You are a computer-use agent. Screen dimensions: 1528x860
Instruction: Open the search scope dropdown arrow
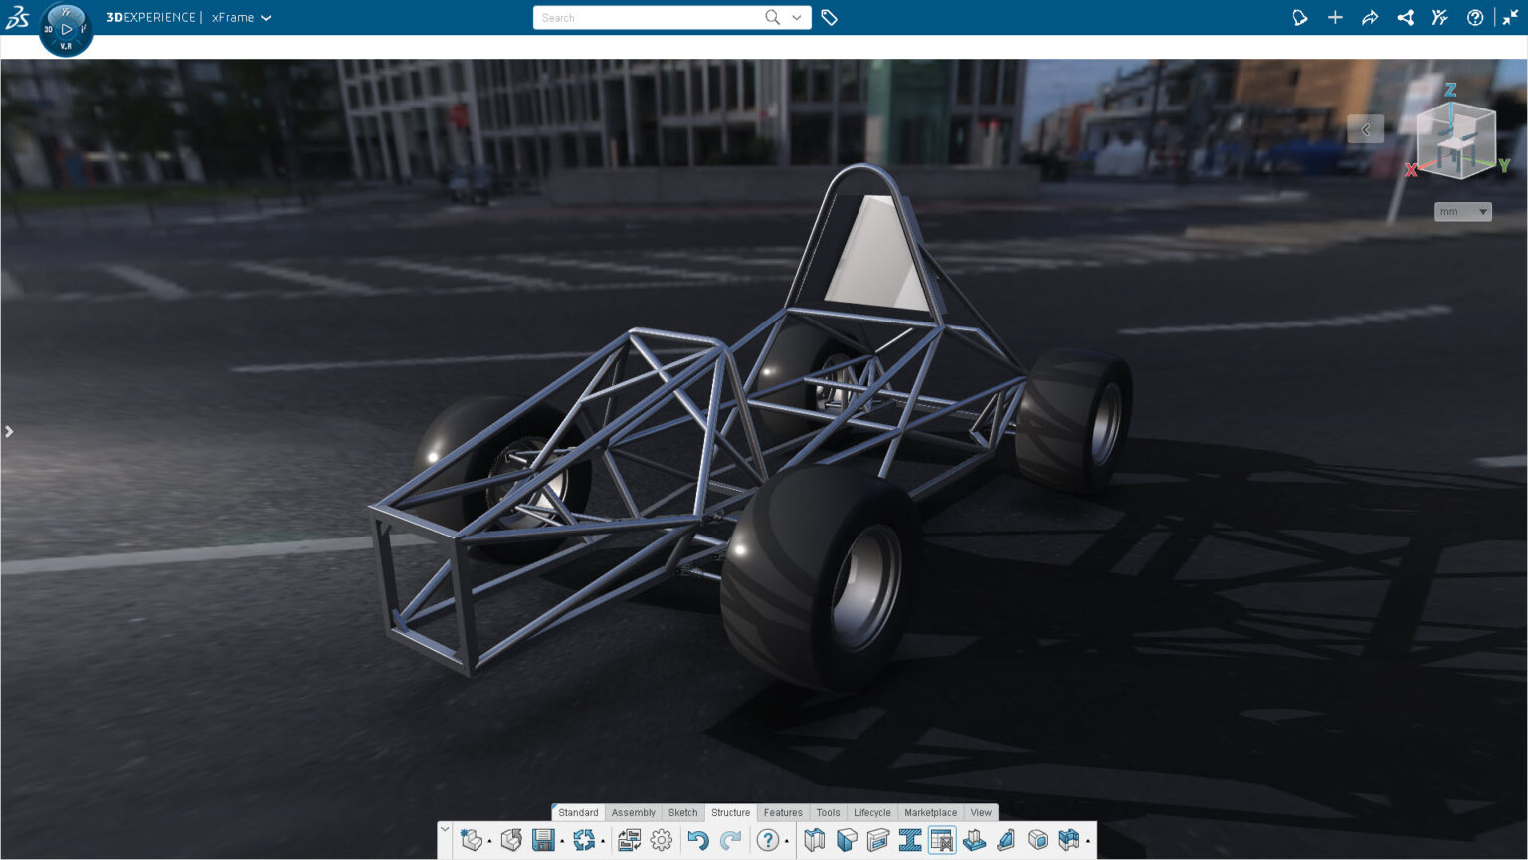(796, 17)
